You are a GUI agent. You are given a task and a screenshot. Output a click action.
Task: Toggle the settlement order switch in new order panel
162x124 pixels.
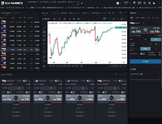coord(143,54)
